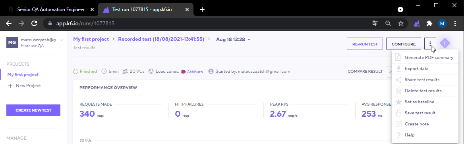Open the Aug 18 13:28 run dropdown
The height and width of the screenshot is (144, 464).
[x=234, y=39]
